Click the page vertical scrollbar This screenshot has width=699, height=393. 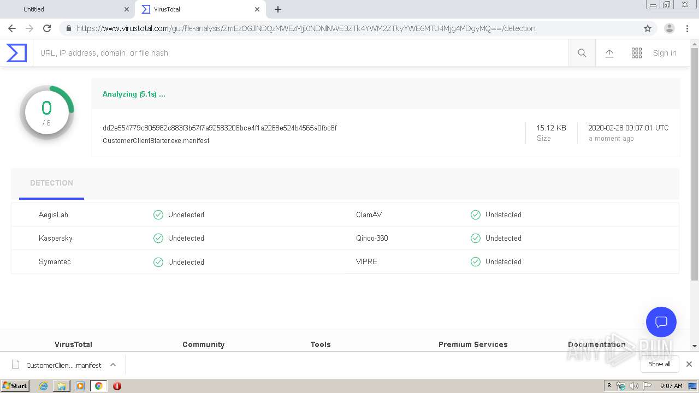695,164
